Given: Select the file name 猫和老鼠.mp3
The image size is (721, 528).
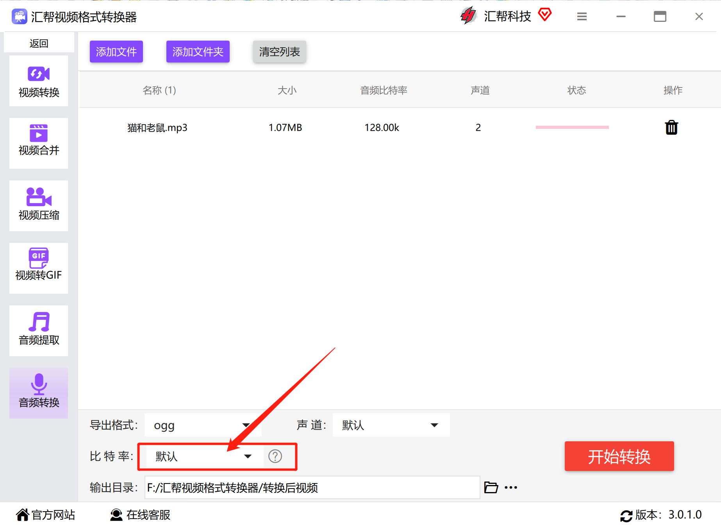Looking at the screenshot, I should click(x=157, y=128).
